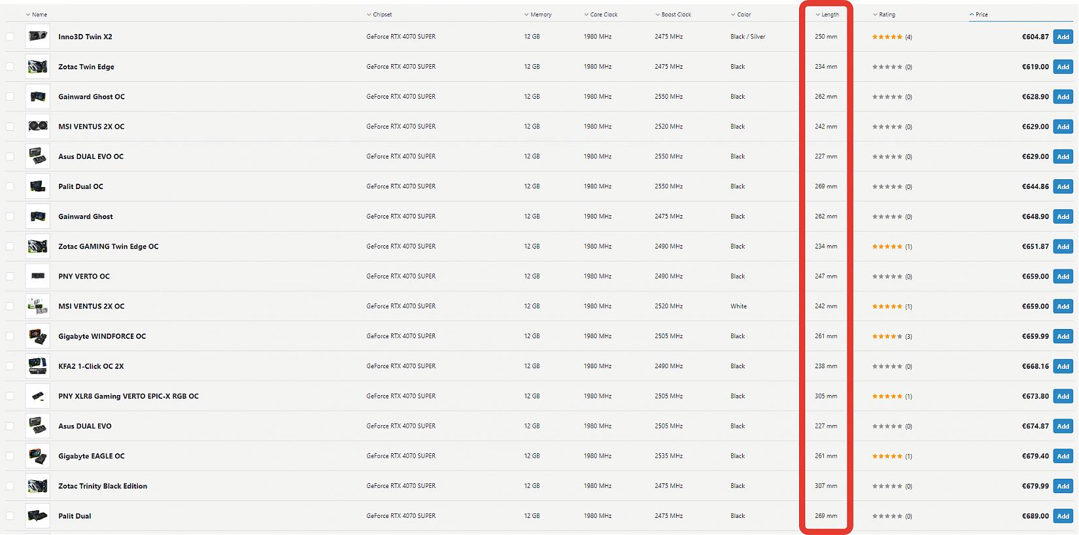Viewport: 1079px width, 535px height.
Task: View the Palit Dual OC product image
Action: pyautogui.click(x=38, y=186)
